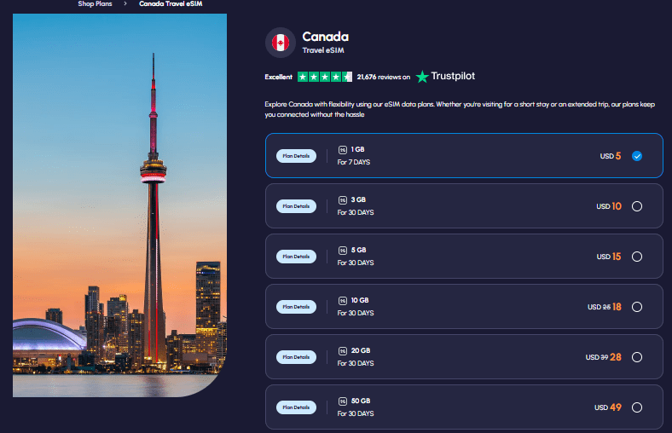Open Plan Details for 1 GB plan
Image resolution: width=672 pixels, height=433 pixels.
[296, 156]
